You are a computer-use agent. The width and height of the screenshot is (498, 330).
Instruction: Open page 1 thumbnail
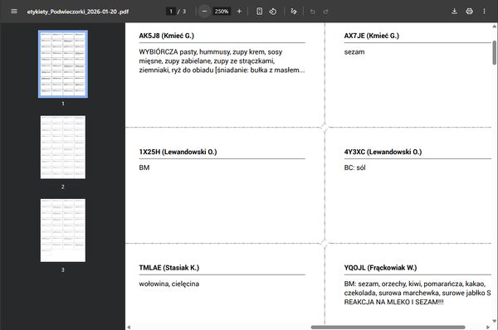63,64
